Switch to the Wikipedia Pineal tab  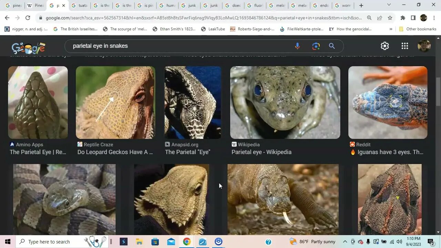pos(35,6)
